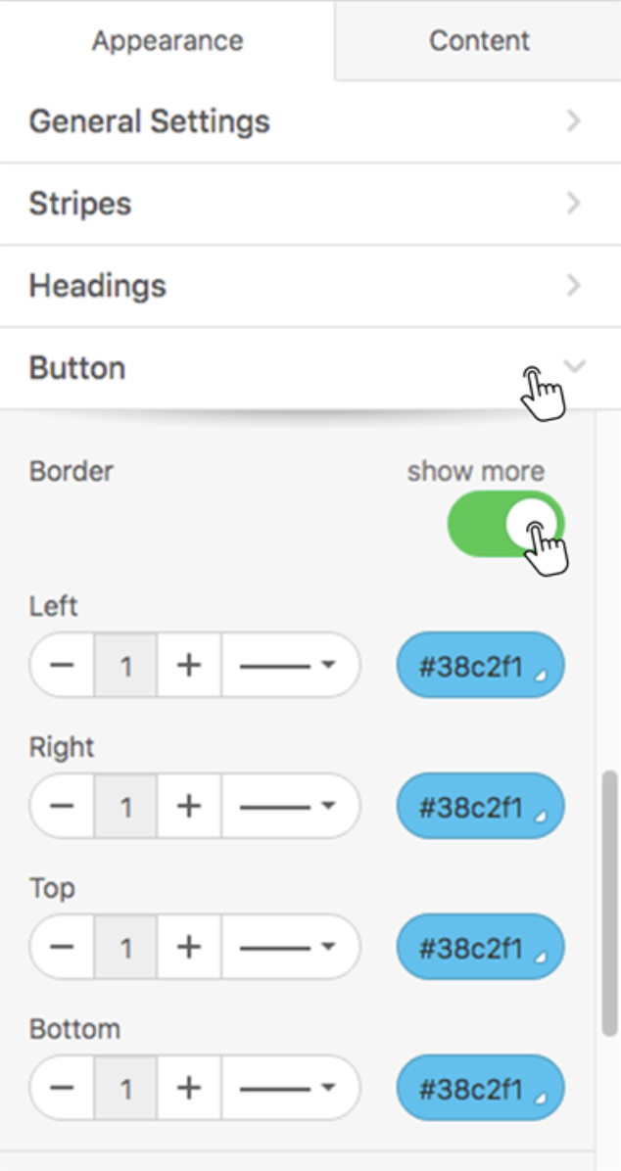The width and height of the screenshot is (621, 1171).
Task: Click the plus icon for Left border
Action: 189,665
